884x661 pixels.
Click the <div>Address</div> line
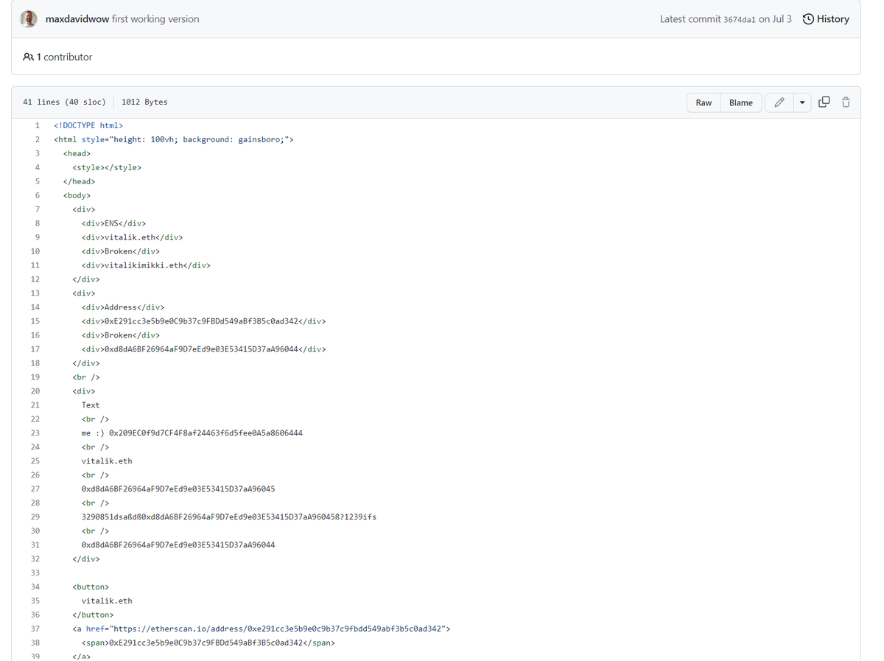[x=123, y=307]
